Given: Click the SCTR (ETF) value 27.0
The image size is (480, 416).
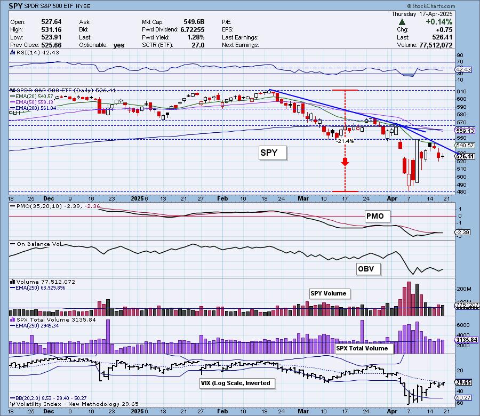Looking at the screenshot, I should tap(198, 45).
